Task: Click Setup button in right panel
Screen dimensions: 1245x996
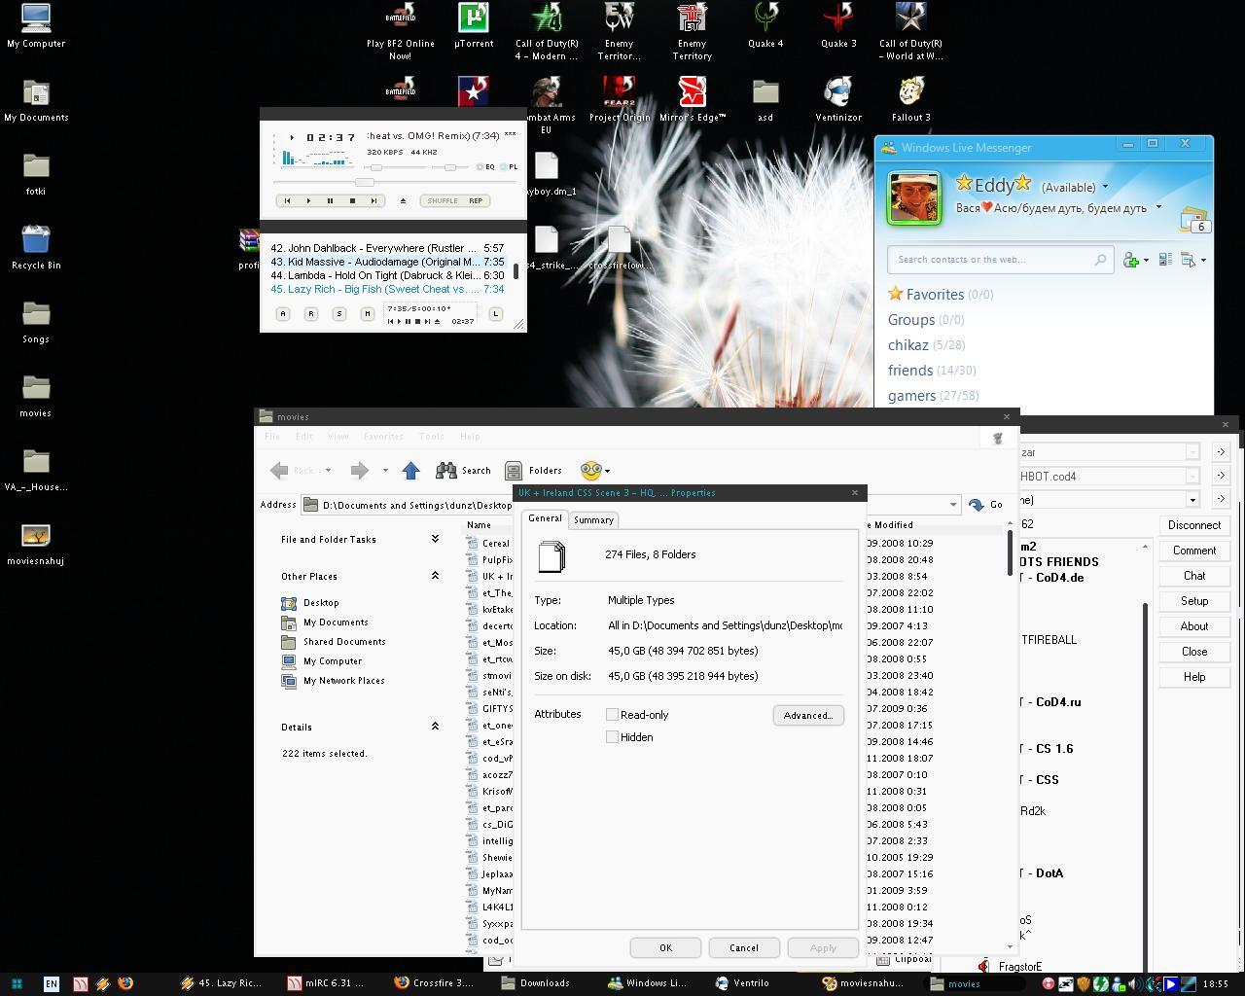Action: (x=1194, y=601)
